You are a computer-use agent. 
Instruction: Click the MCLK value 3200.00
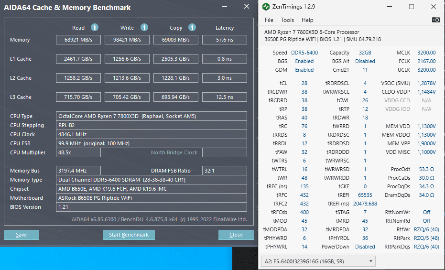pos(426,53)
